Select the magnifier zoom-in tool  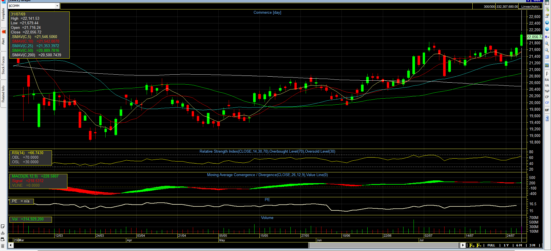547,43
